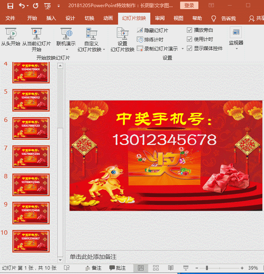Screen dimensions: 264x274
Task: Select slide 5 thumbnail
Action: (31, 100)
